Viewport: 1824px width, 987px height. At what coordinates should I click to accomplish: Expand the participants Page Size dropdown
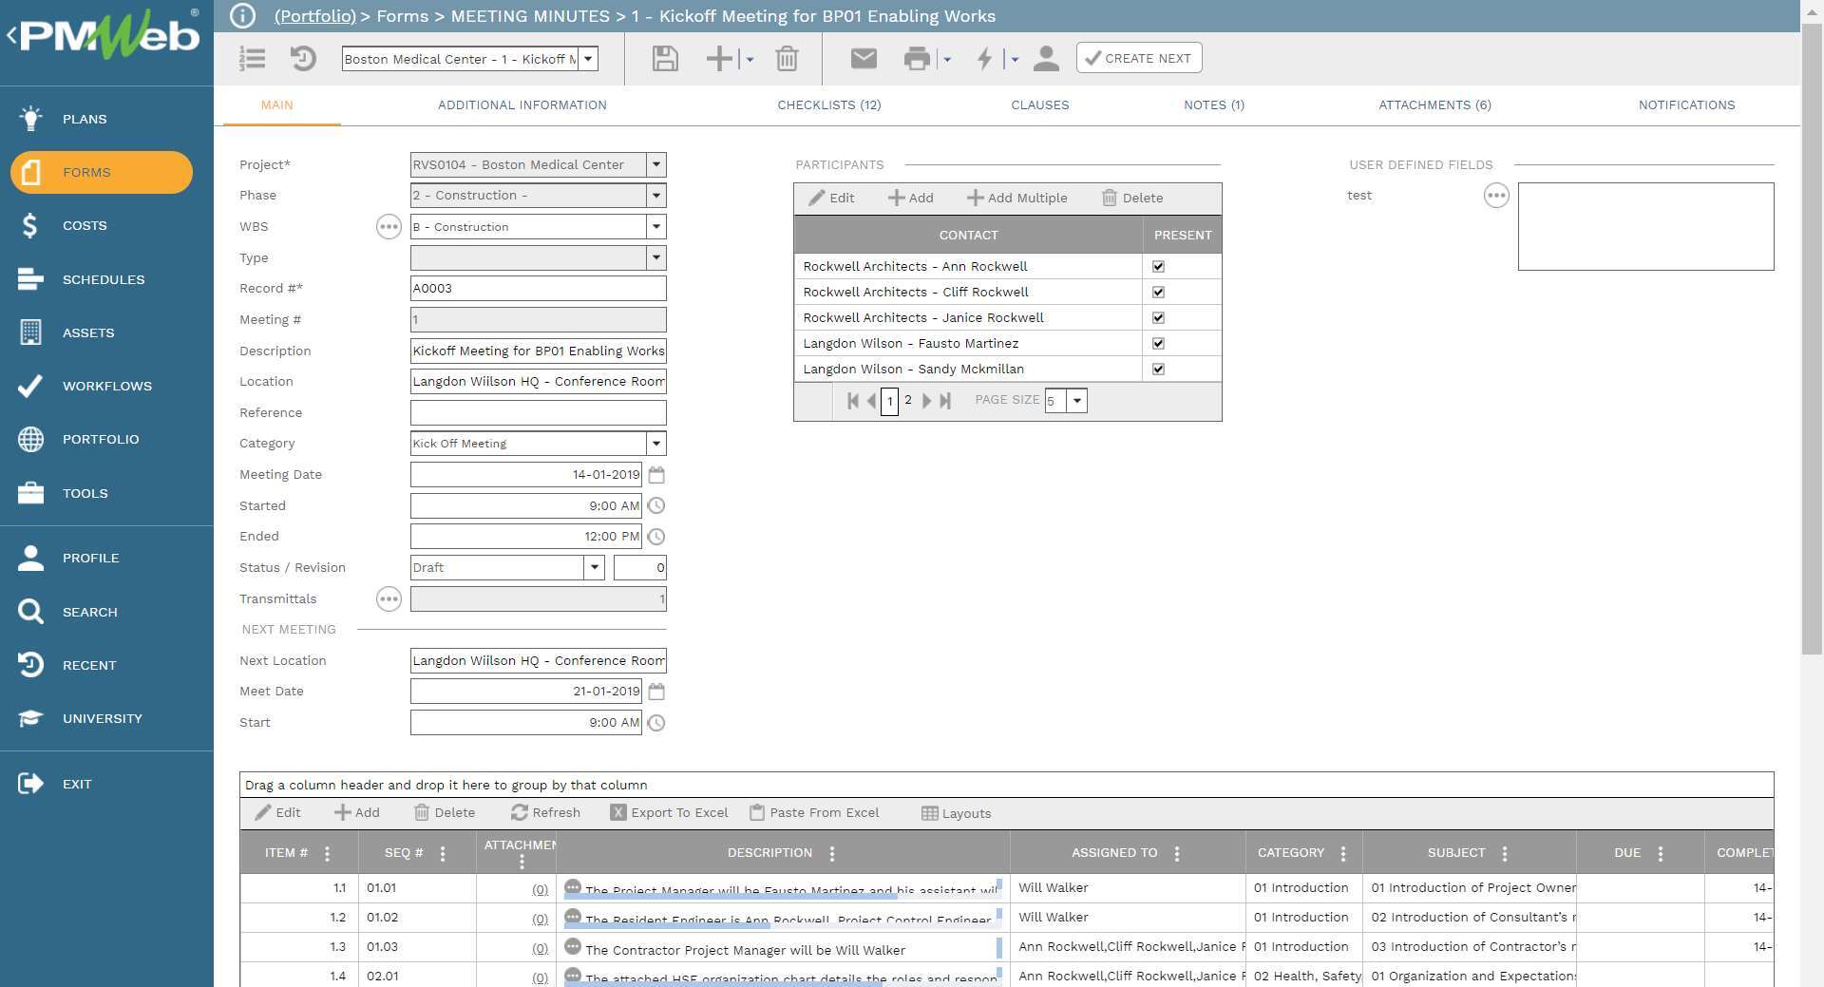click(x=1077, y=401)
